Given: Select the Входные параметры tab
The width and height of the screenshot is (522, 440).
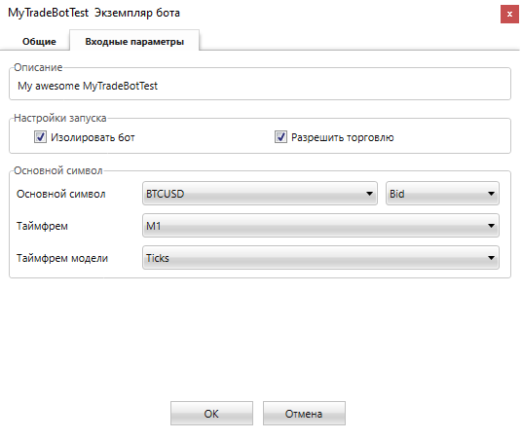Looking at the screenshot, I should [134, 40].
